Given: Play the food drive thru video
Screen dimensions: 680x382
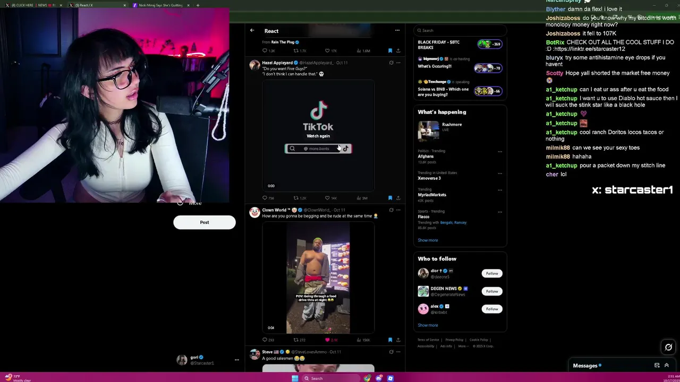Looking at the screenshot, I should pos(318,278).
